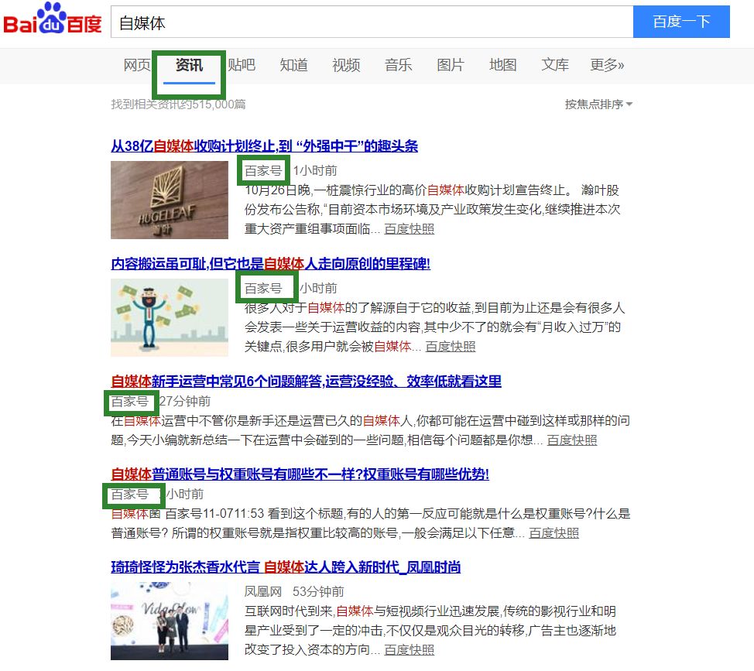754x671 pixels.
Task: Open 百度快照 for the 凤凰时尚 article
Action: [x=410, y=650]
